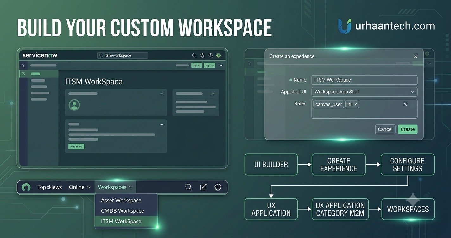
Task: Click the Cancel button in dialog
Action: pyautogui.click(x=385, y=129)
